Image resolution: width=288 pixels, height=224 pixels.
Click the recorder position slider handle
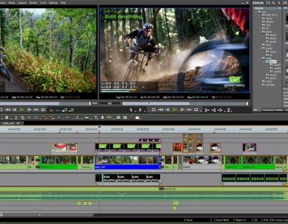pos(149,102)
